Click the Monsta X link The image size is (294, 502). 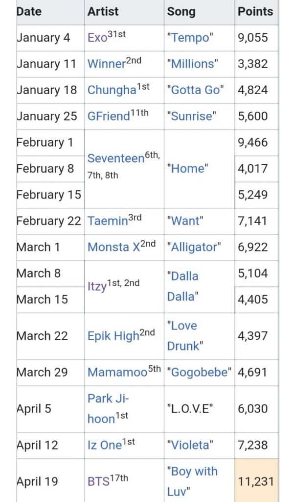(x=114, y=247)
